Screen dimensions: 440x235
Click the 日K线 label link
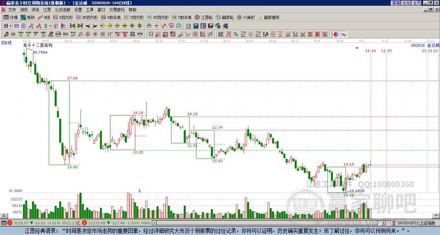(6, 42)
